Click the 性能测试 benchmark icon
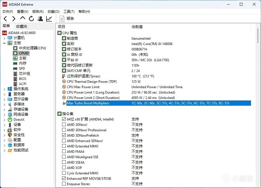Screen dimensions: 261x188 point(10,150)
